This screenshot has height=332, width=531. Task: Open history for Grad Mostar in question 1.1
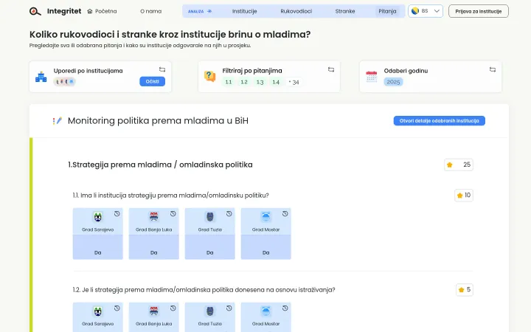pos(285,214)
